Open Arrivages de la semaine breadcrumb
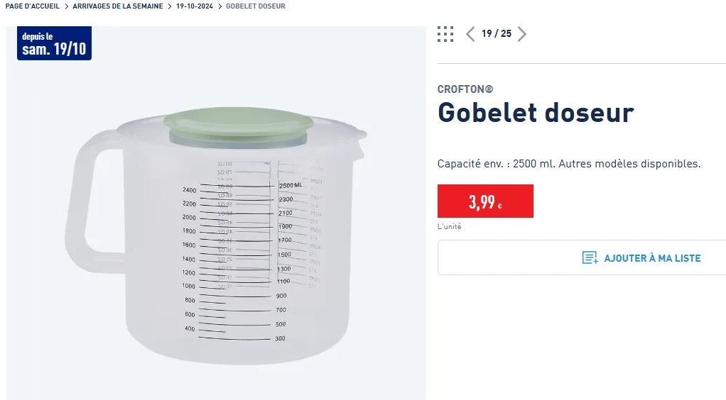726x400 pixels. (118, 6)
